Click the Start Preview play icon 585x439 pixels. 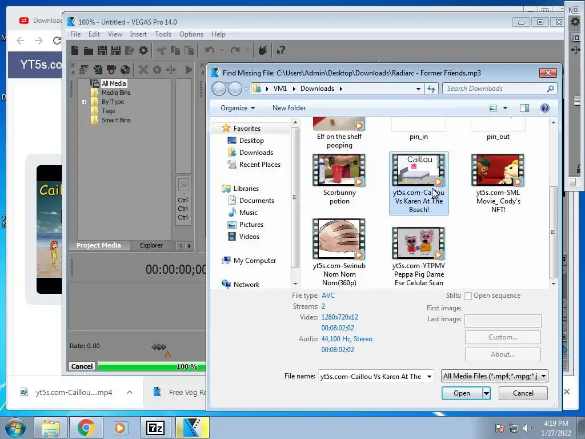[189, 69]
